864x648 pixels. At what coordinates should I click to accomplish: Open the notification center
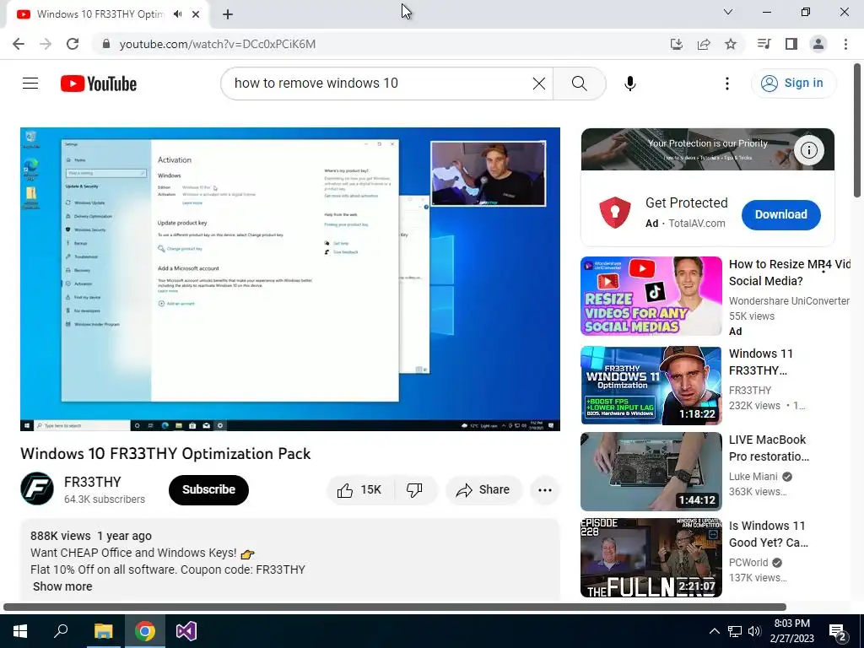[x=838, y=632]
